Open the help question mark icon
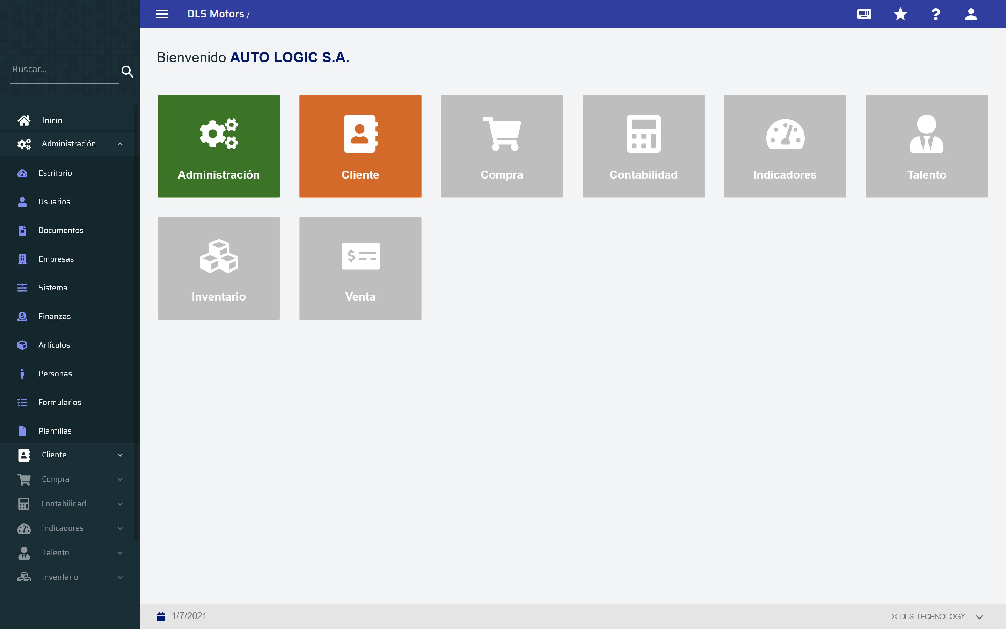Screen dimensions: 1006x629 (x=936, y=14)
